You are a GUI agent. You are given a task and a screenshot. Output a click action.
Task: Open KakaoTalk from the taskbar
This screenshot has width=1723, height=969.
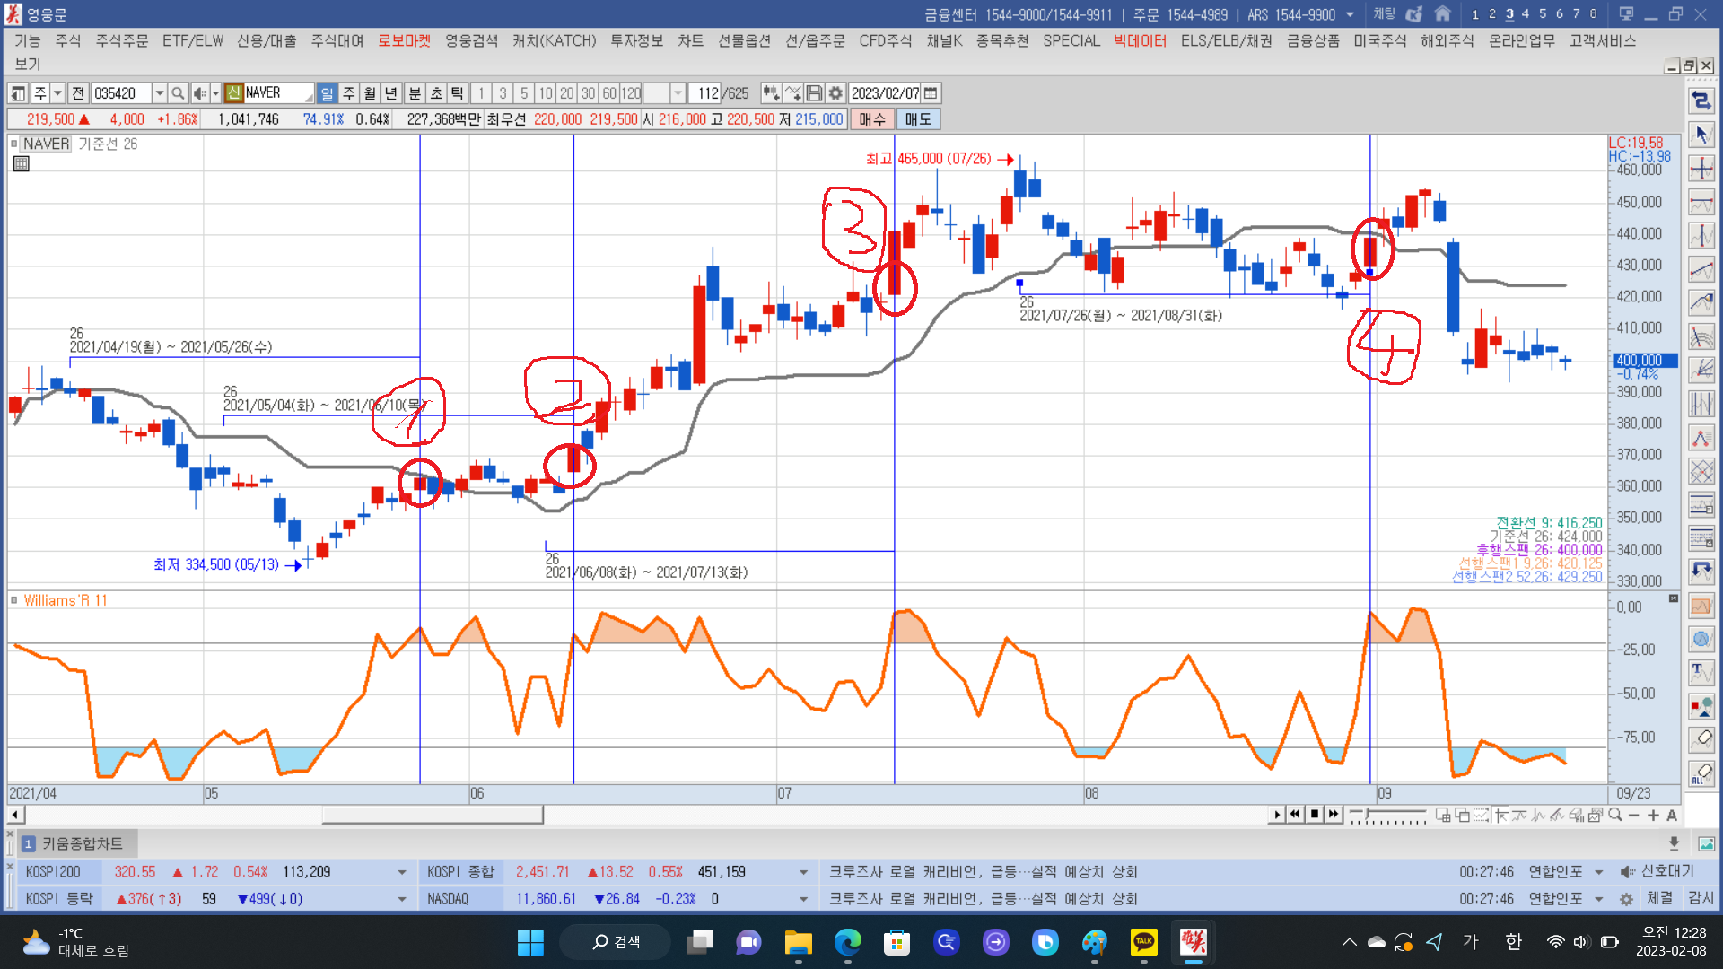(x=1143, y=942)
